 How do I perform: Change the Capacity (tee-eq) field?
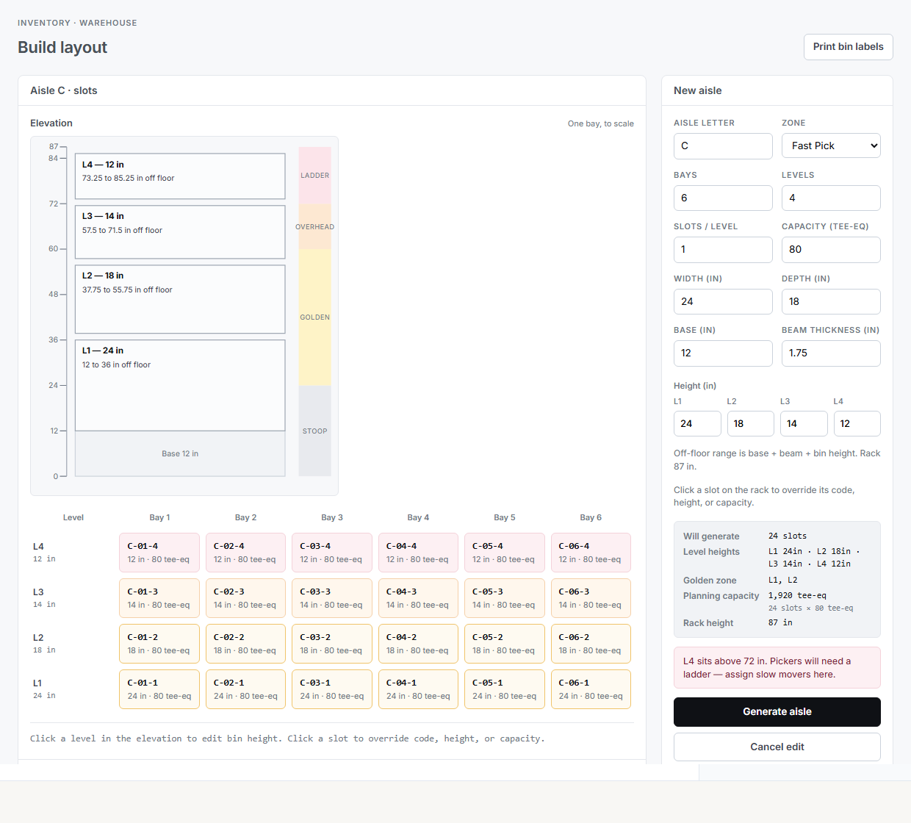[831, 249]
